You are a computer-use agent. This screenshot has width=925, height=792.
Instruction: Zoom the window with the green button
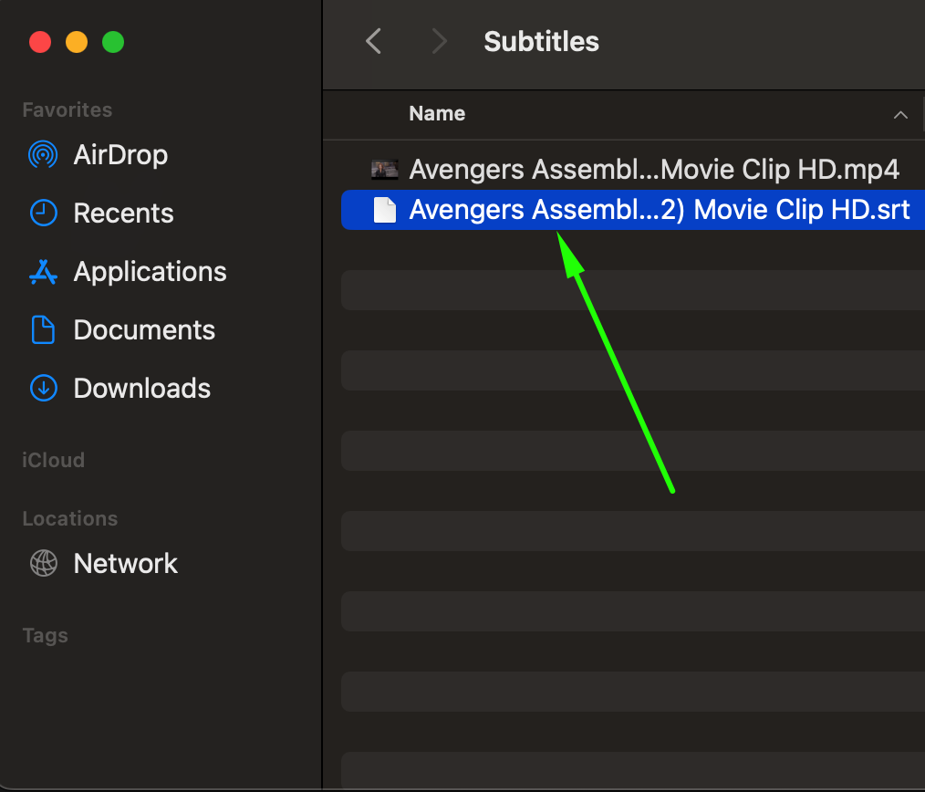tap(113, 42)
